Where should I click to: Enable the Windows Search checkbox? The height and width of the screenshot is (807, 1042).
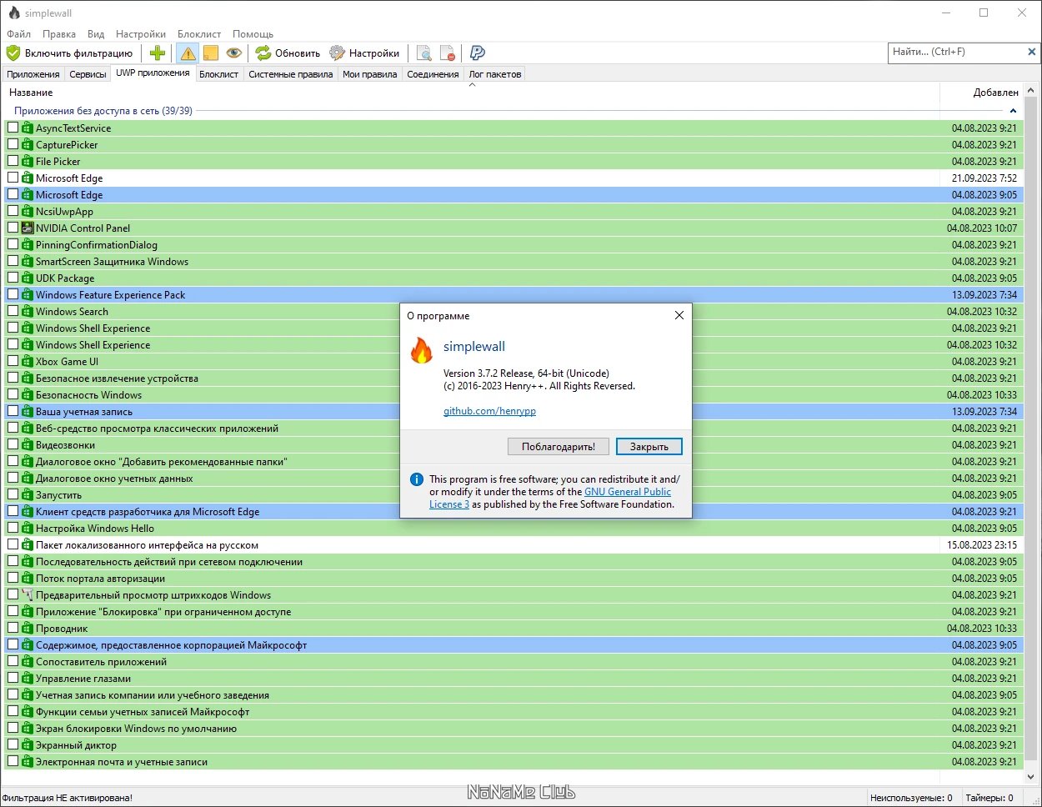pyautogui.click(x=13, y=311)
